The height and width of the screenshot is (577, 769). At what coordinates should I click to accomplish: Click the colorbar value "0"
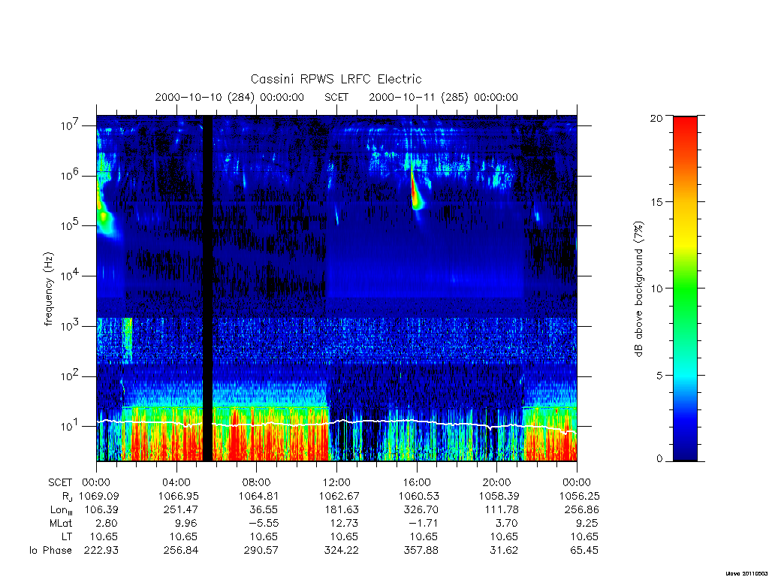click(x=659, y=459)
